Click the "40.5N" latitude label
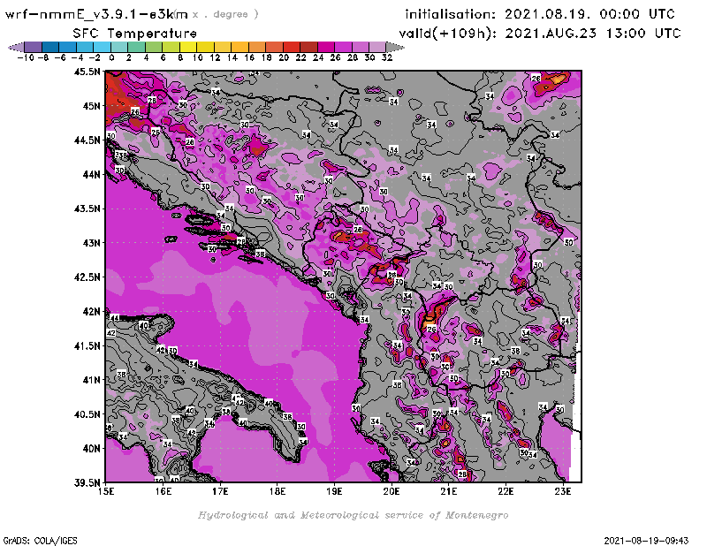This screenshot has height=546, width=707. [87, 414]
